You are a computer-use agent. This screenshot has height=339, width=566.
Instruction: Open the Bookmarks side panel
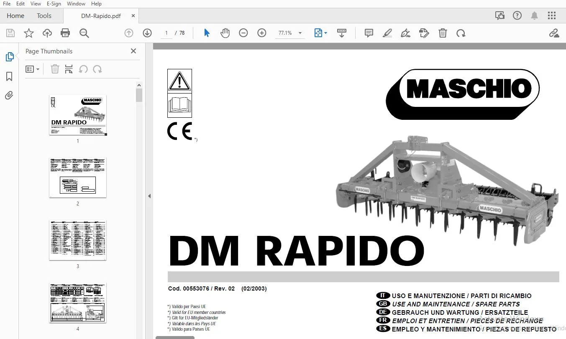point(9,76)
